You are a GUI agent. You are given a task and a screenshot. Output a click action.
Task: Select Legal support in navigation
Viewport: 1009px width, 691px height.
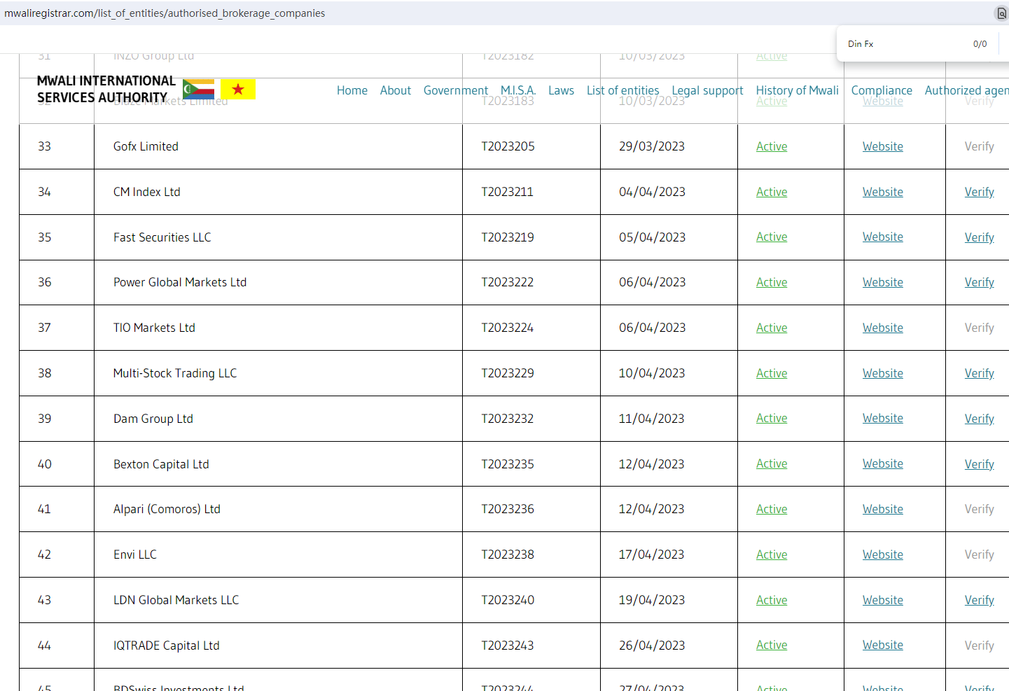click(x=707, y=90)
